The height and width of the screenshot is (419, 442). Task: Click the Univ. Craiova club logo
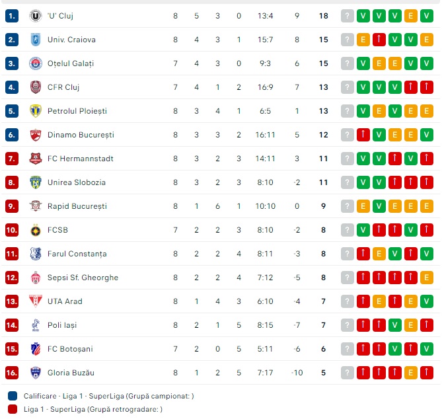coord(36,40)
